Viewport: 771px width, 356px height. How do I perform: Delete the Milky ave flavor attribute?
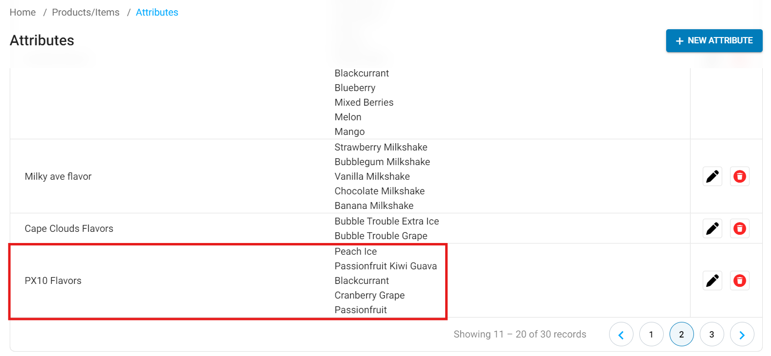740,176
